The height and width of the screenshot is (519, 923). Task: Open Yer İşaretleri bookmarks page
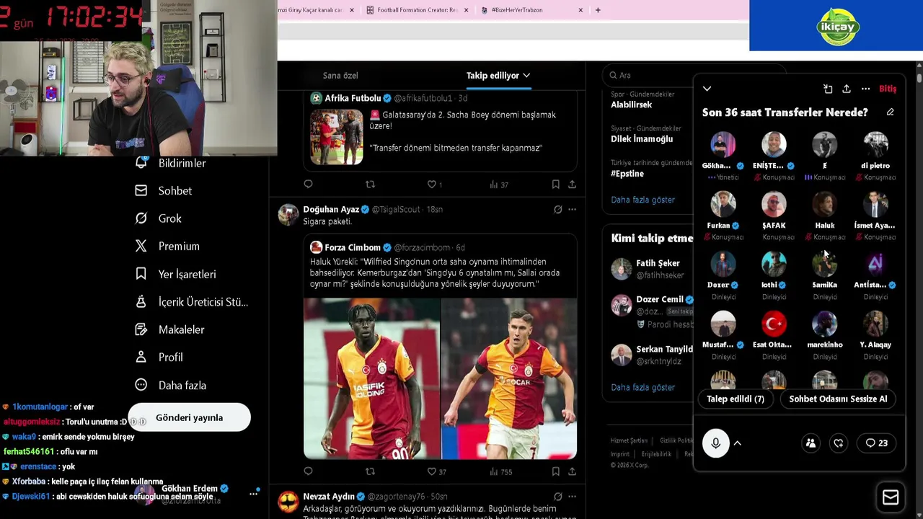pos(175,274)
